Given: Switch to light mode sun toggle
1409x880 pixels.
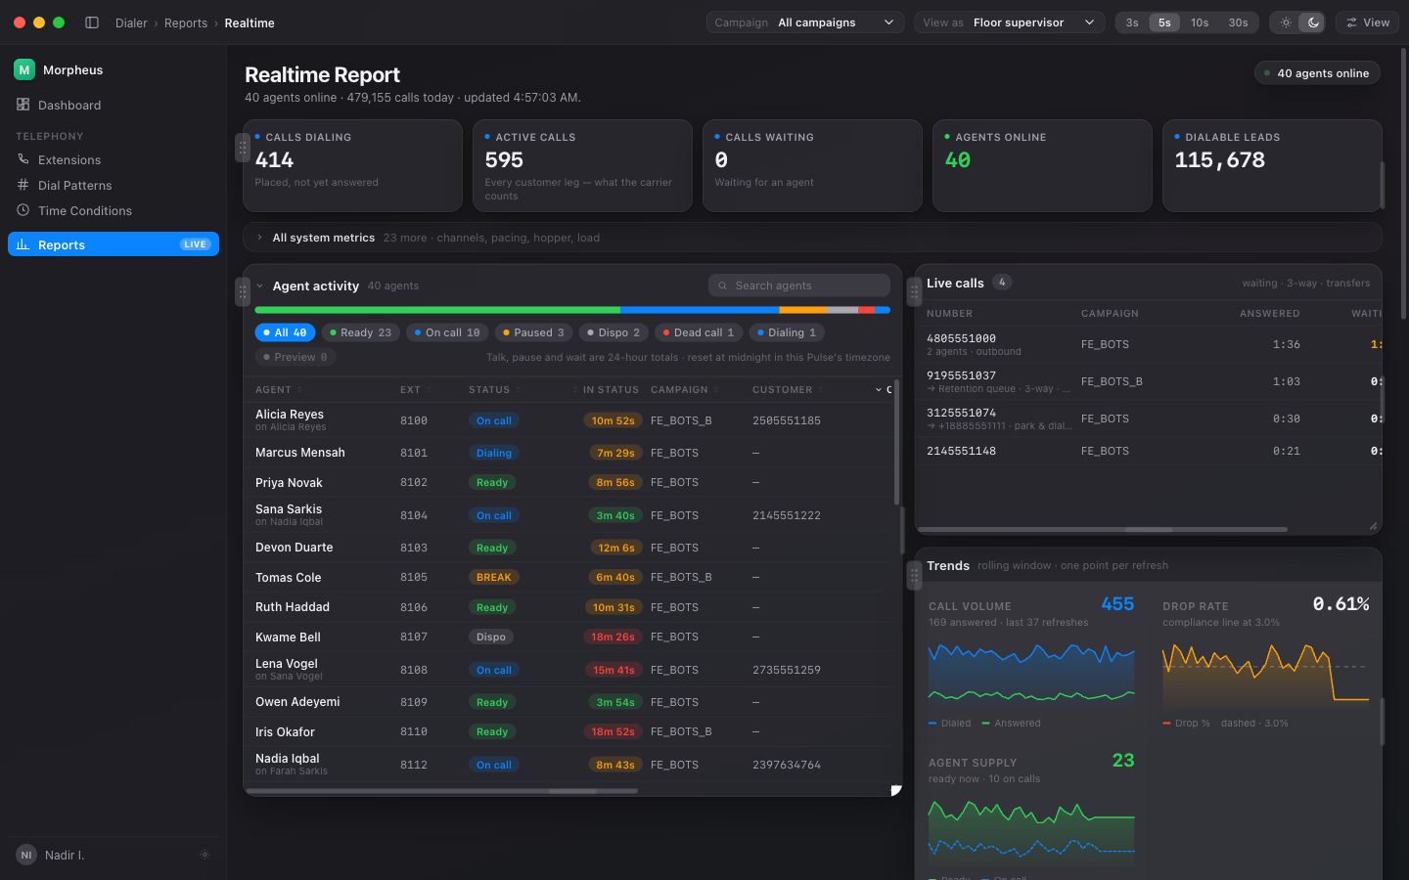Looking at the screenshot, I should click(x=1286, y=22).
